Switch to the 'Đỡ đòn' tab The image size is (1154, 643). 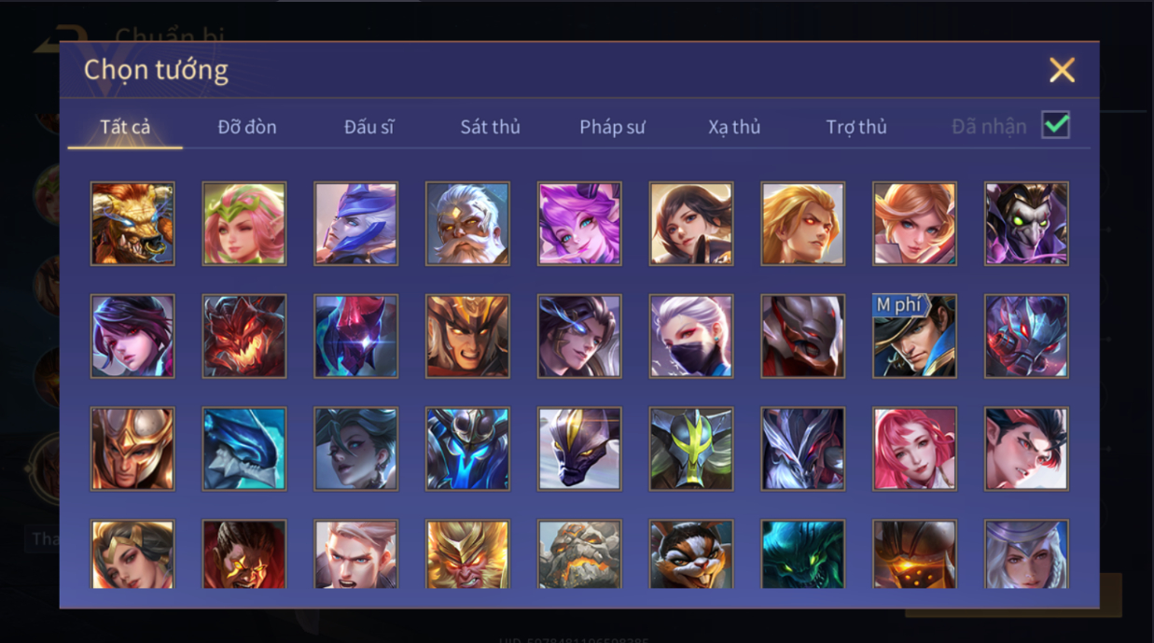[247, 127]
